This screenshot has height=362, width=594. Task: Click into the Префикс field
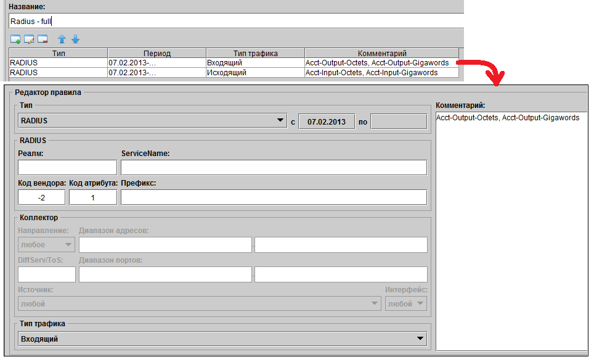click(x=274, y=197)
